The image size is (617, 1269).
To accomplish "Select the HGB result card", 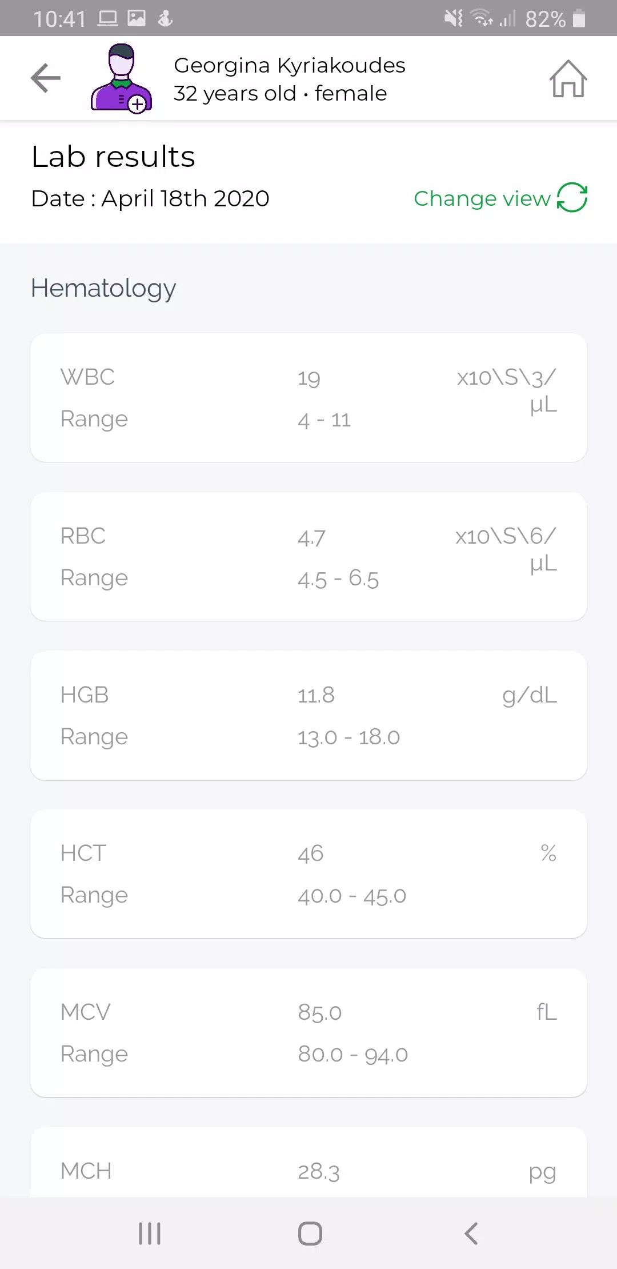I will [x=308, y=716].
